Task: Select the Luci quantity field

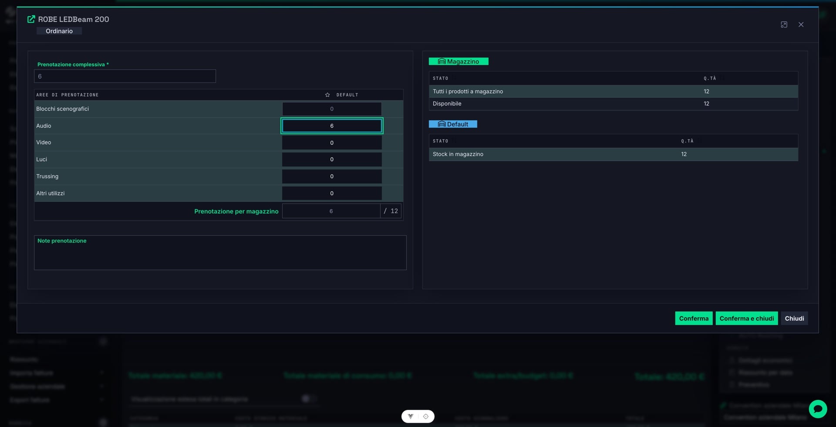Action: (x=332, y=159)
